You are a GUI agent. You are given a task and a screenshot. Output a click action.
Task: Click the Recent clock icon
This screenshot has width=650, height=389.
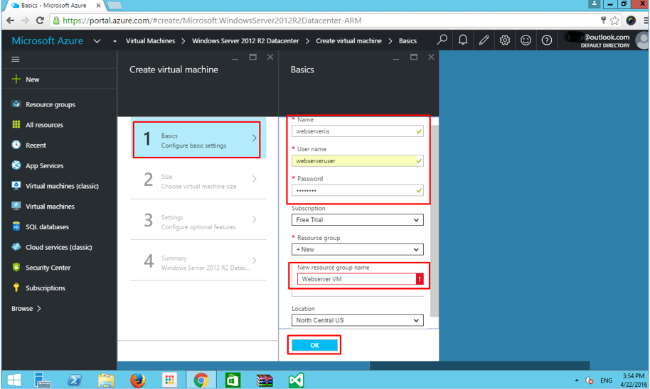(16, 145)
